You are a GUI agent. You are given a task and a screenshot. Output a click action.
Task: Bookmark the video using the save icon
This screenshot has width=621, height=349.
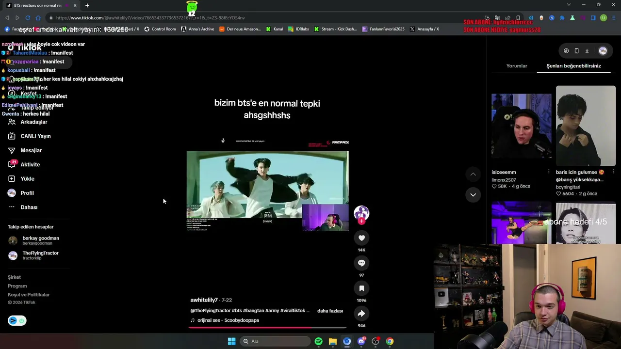click(361, 288)
